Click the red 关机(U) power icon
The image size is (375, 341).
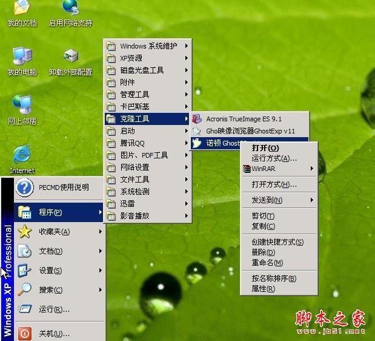25,333
